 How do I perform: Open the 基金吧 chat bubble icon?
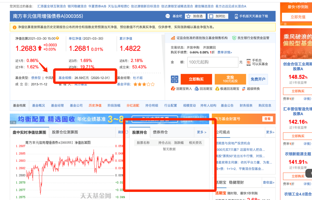click(x=168, y=16)
